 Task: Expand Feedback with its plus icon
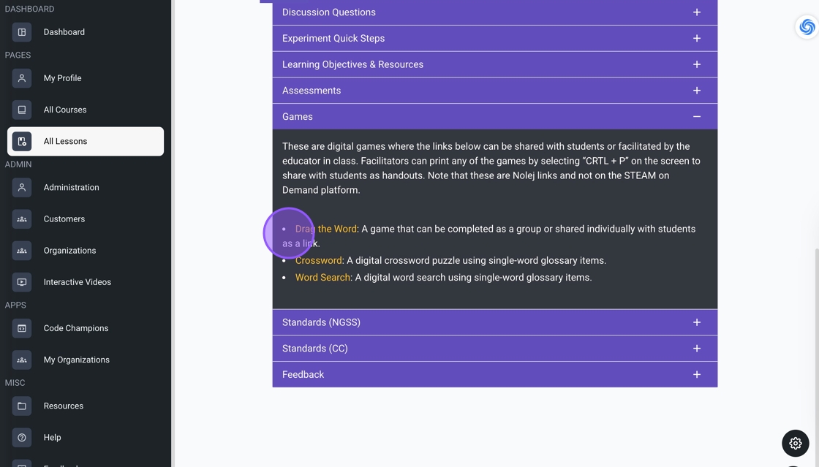click(696, 374)
